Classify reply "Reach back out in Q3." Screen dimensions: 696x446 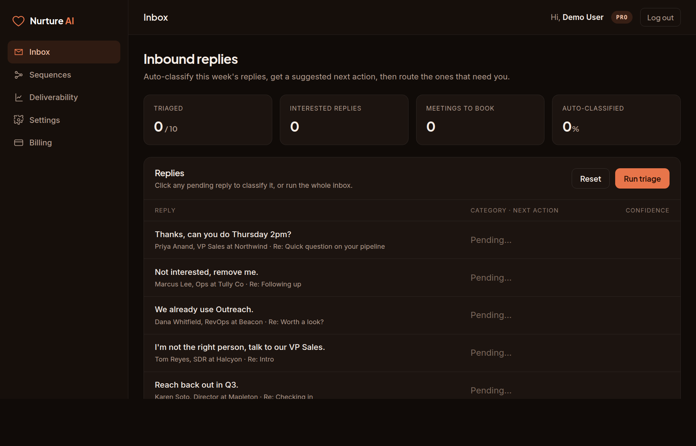point(412,386)
